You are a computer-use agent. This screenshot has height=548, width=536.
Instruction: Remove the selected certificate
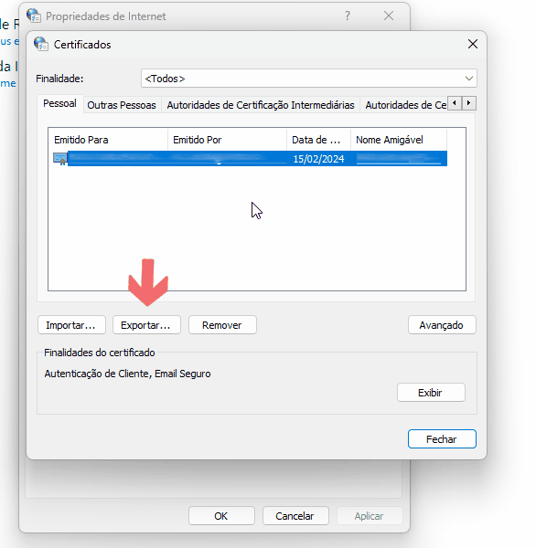point(222,325)
